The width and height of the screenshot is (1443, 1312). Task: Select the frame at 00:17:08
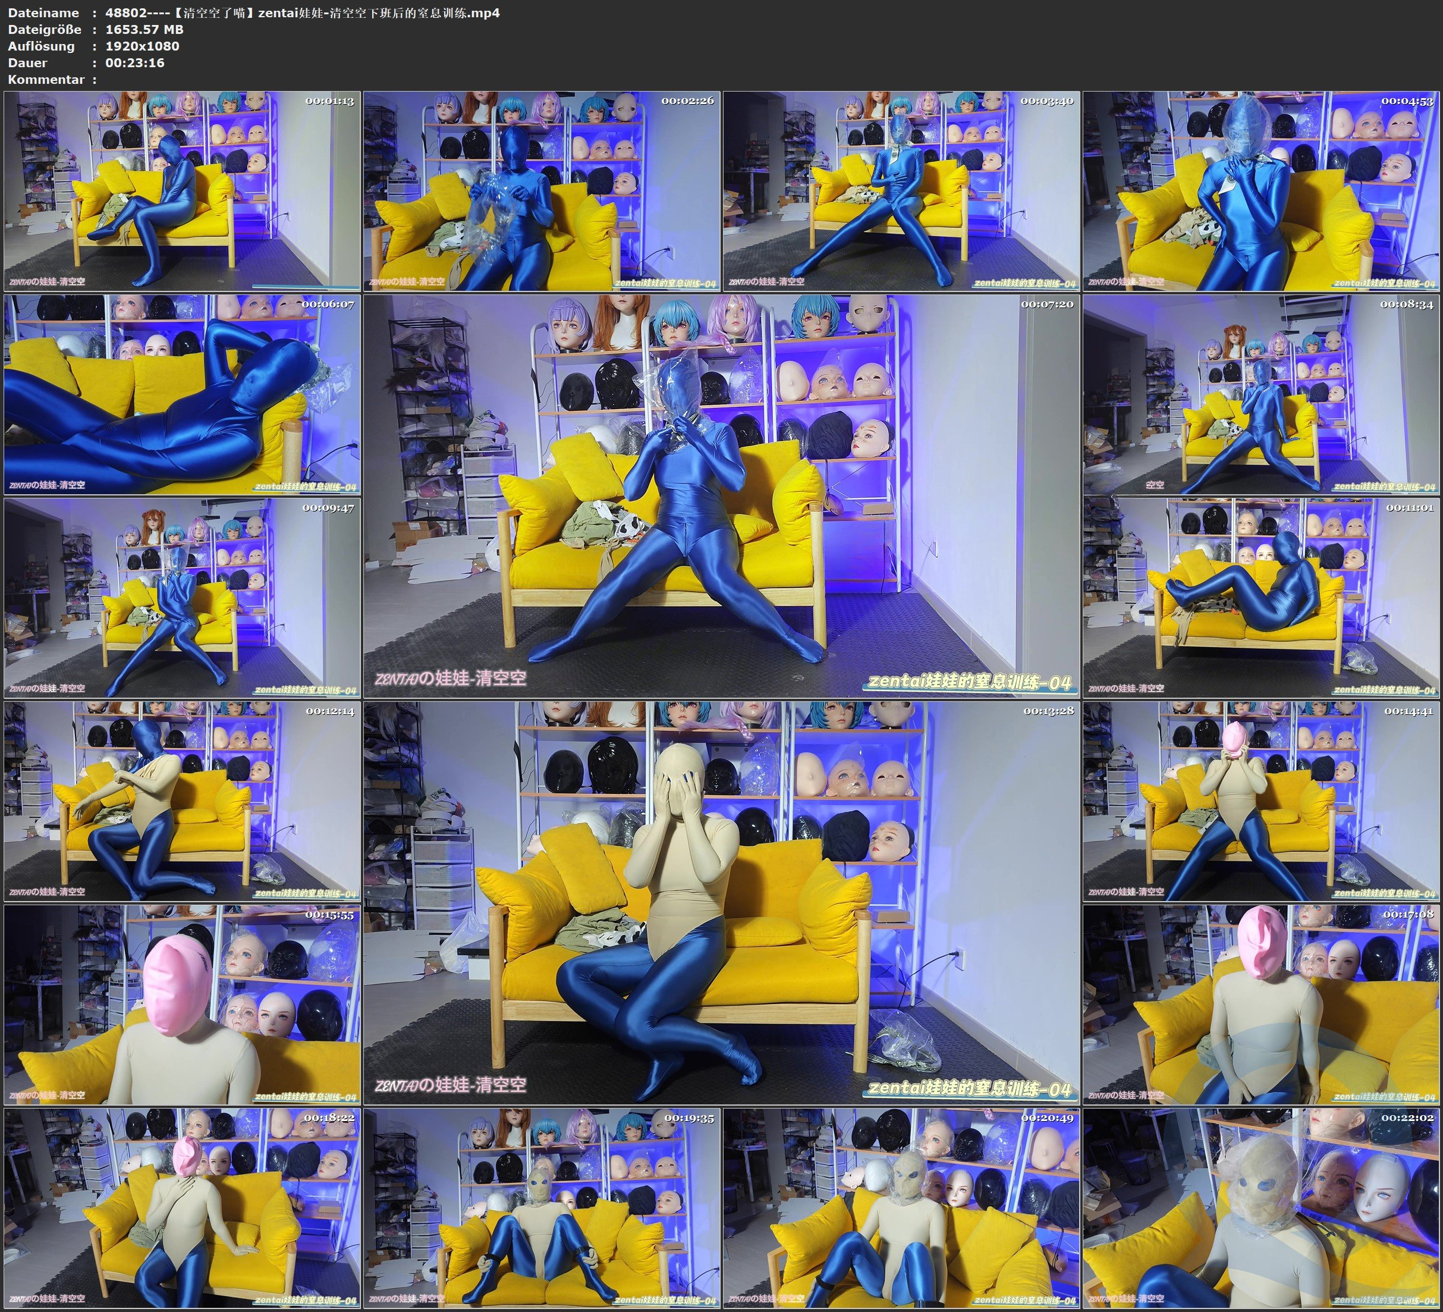click(1261, 1004)
